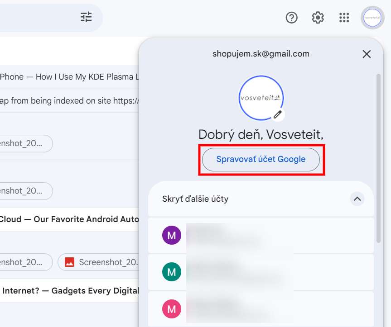Click the account avatar in top bar
This screenshot has width=391, height=327.
(372, 18)
